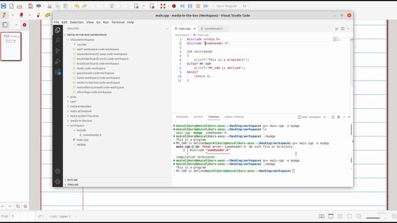Screen dimensions: 397x223
Task: Collapse the workspace folder in explorer
Action: tap(76, 125)
